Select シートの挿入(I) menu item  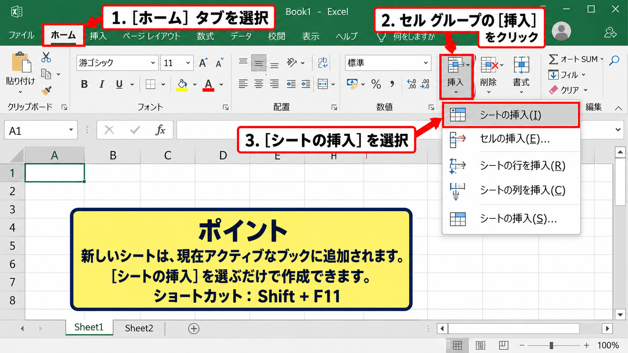pos(511,115)
